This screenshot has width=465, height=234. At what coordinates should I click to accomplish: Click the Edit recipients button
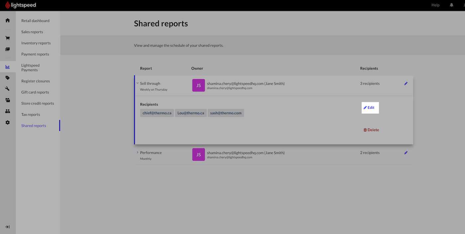[x=370, y=108]
